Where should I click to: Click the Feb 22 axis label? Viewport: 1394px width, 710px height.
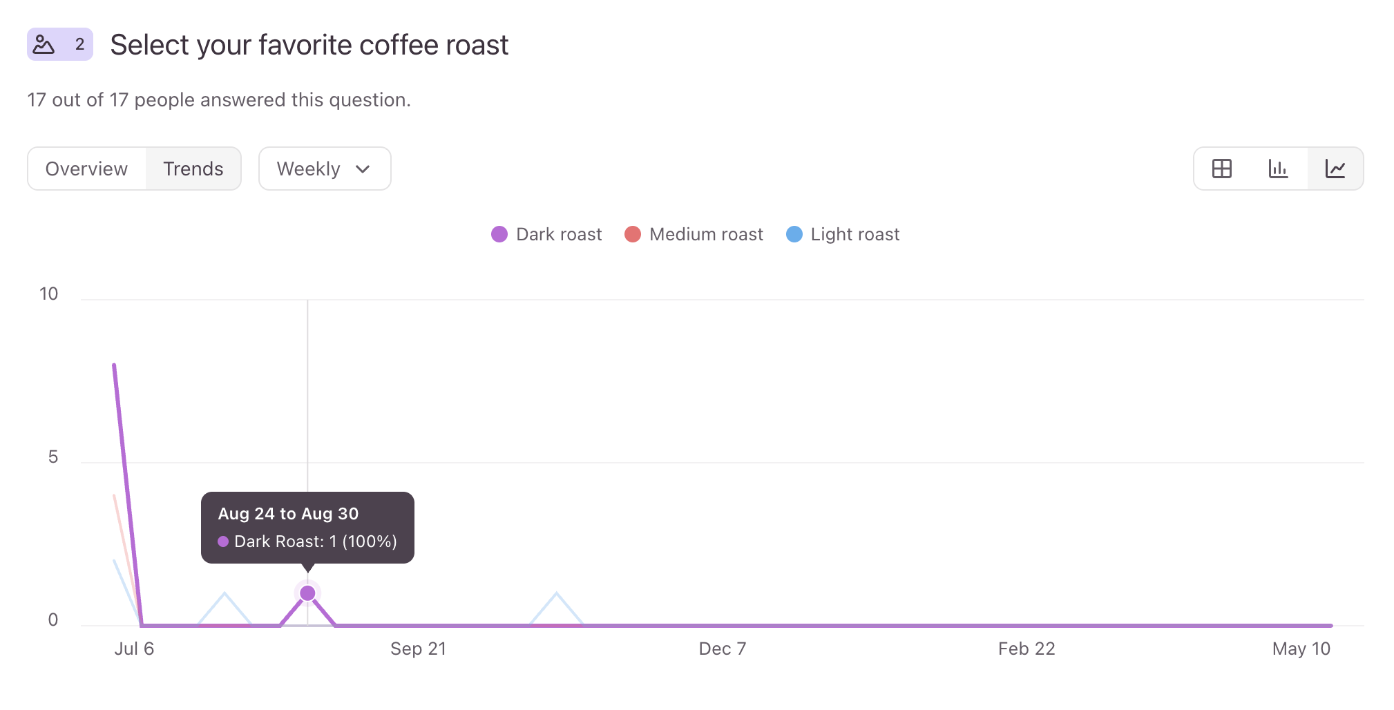coord(1027,649)
